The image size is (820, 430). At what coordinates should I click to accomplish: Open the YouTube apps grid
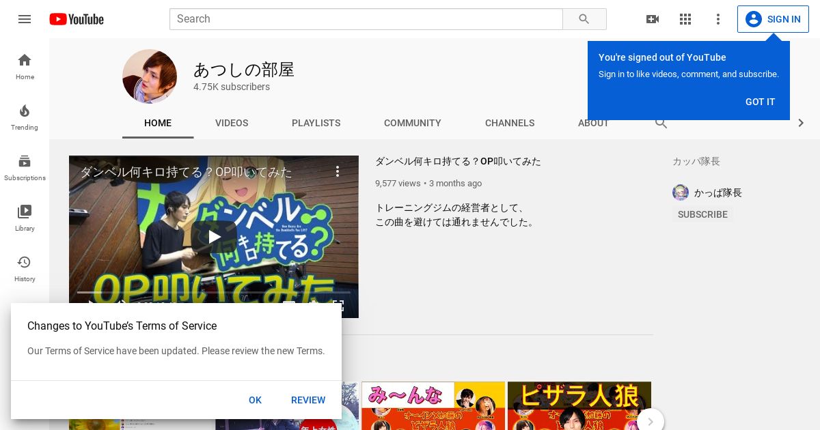(x=685, y=19)
